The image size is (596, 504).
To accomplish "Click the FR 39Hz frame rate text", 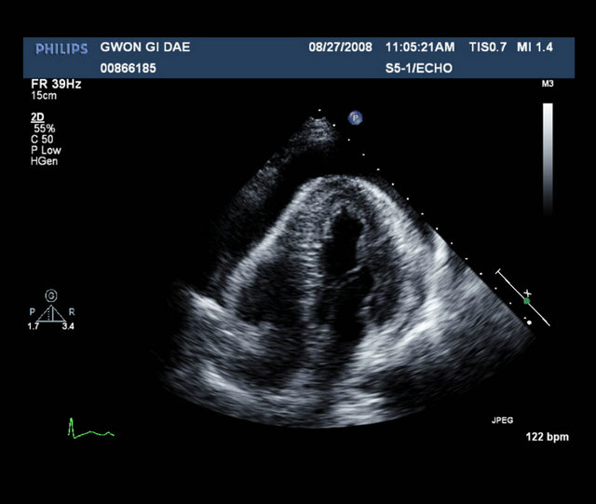I will click(56, 84).
